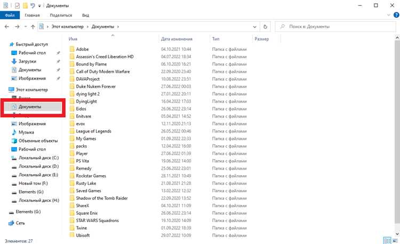This screenshot has height=244, width=400.
Task: Go forward with the right arrow
Action: (17, 27)
